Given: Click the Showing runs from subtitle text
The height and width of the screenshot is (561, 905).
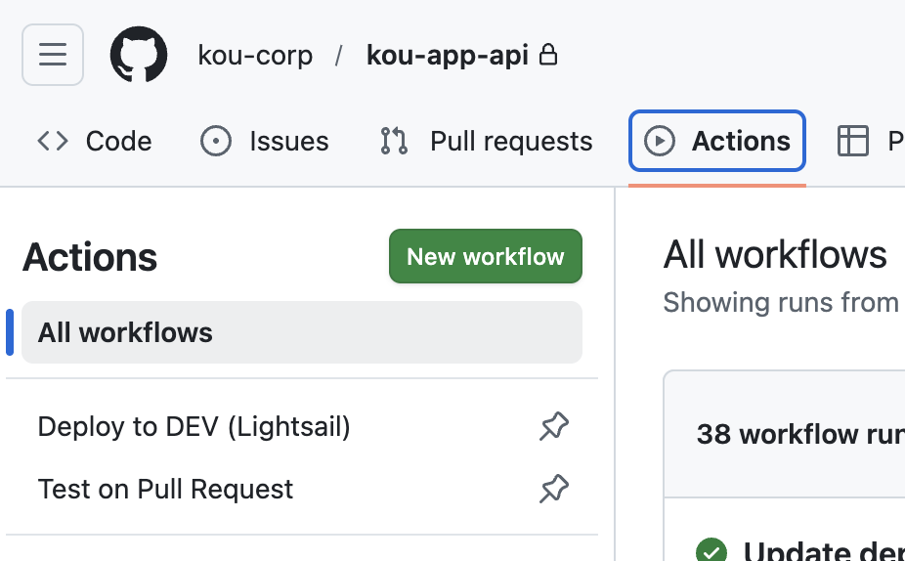Looking at the screenshot, I should click(781, 302).
